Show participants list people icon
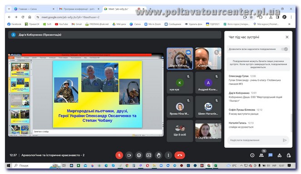 [261, 155]
